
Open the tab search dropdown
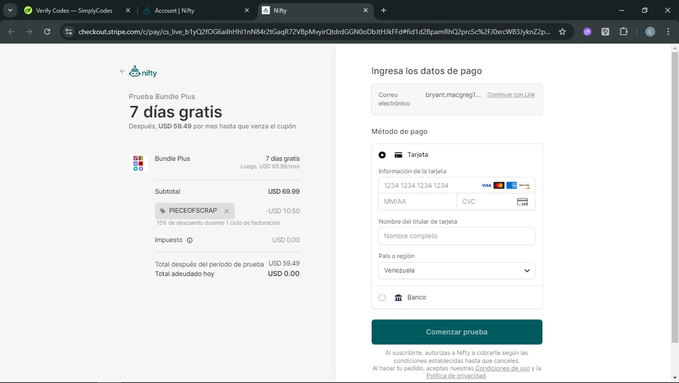[x=10, y=10]
